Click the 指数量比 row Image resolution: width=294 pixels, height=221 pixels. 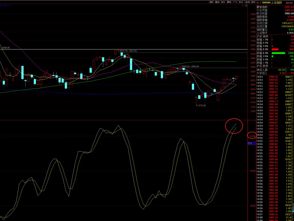[275, 29]
